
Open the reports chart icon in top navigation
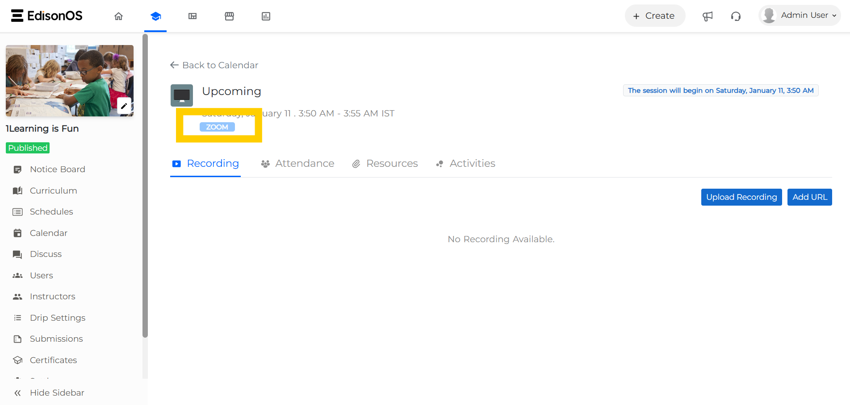pyautogui.click(x=266, y=16)
